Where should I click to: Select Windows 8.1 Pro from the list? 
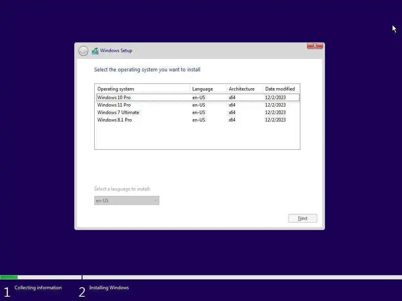coord(198,120)
